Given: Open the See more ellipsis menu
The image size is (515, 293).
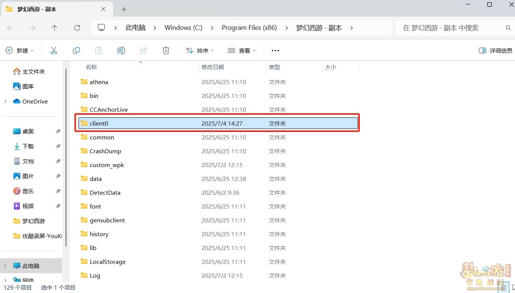Looking at the screenshot, I should point(275,50).
